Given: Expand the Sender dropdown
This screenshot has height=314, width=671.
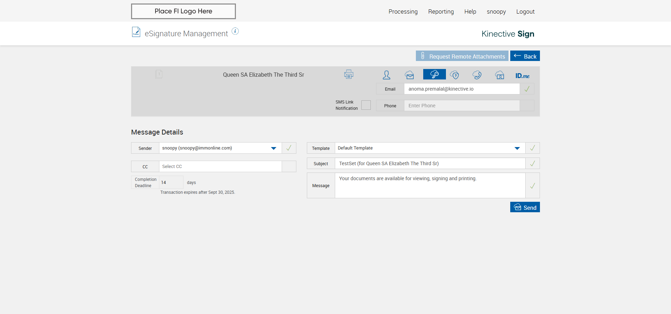Looking at the screenshot, I should click(x=273, y=148).
